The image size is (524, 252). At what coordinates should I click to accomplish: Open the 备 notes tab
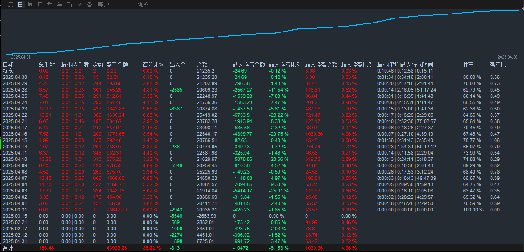89,5
